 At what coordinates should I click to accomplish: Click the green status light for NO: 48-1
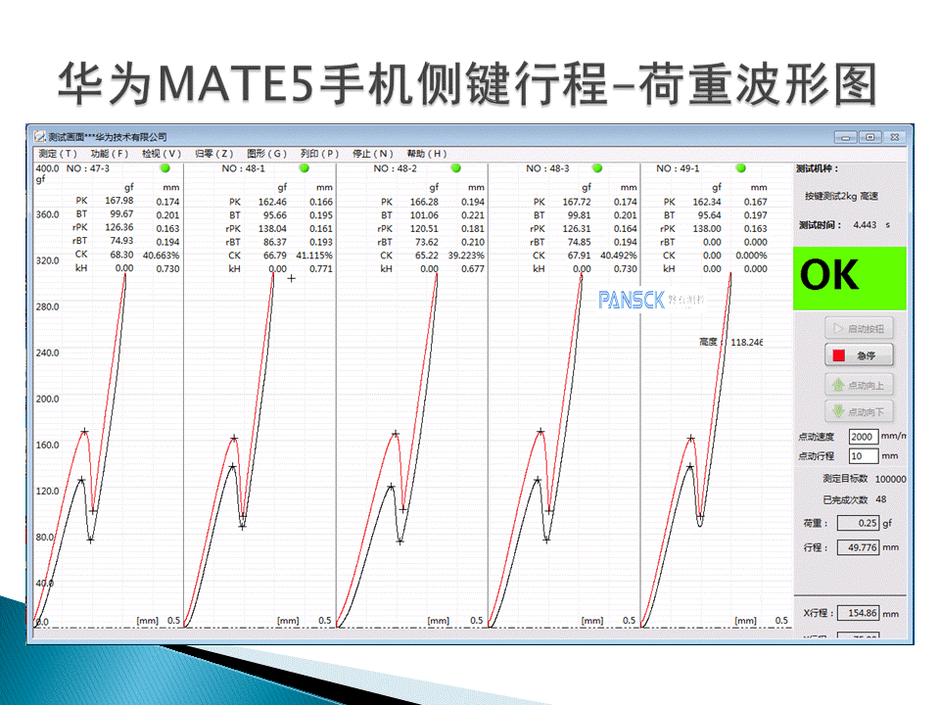tap(304, 168)
